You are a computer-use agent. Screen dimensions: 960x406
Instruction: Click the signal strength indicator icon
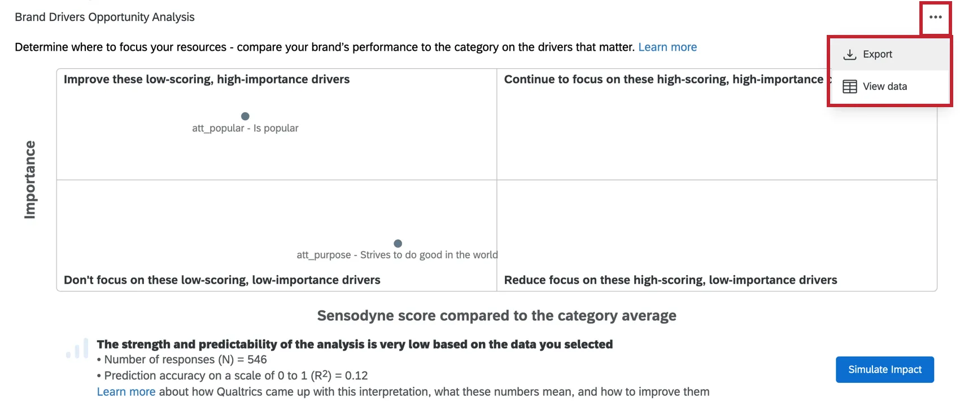click(x=77, y=348)
